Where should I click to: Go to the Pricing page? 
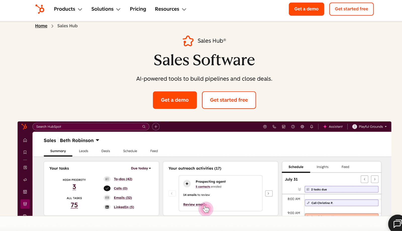pos(138,9)
